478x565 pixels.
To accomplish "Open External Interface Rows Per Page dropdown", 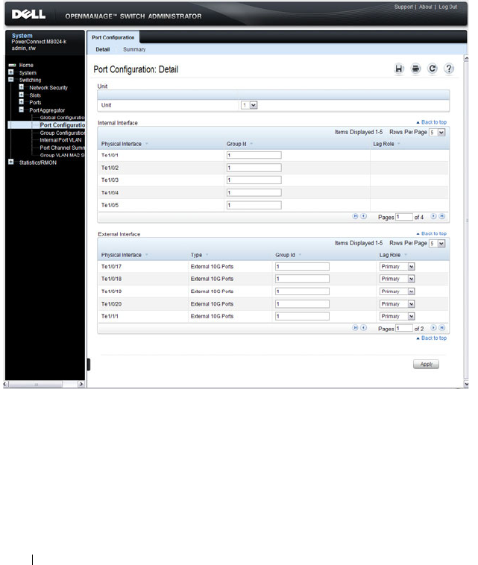I will point(437,244).
